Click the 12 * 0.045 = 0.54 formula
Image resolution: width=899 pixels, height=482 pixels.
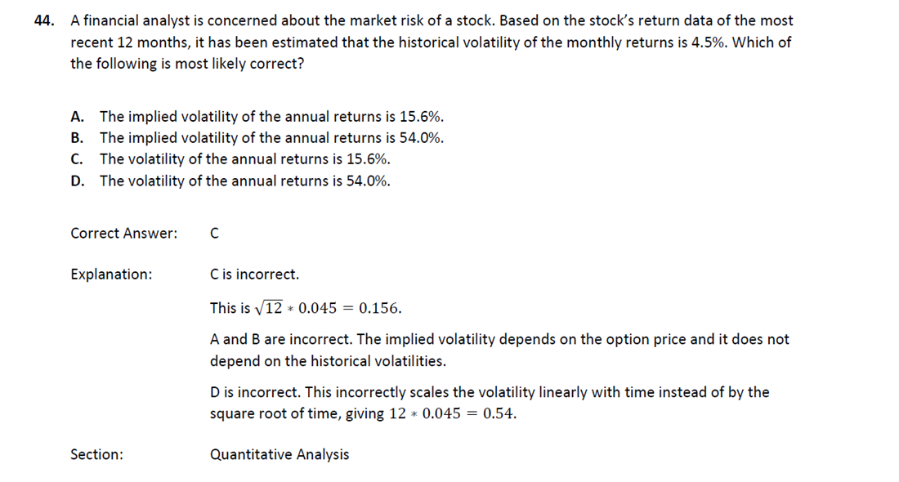coord(453,413)
